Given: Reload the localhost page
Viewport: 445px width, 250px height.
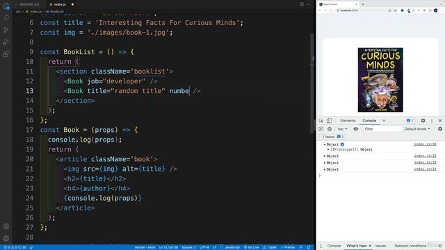Looking at the screenshot, I should click(x=331, y=10).
